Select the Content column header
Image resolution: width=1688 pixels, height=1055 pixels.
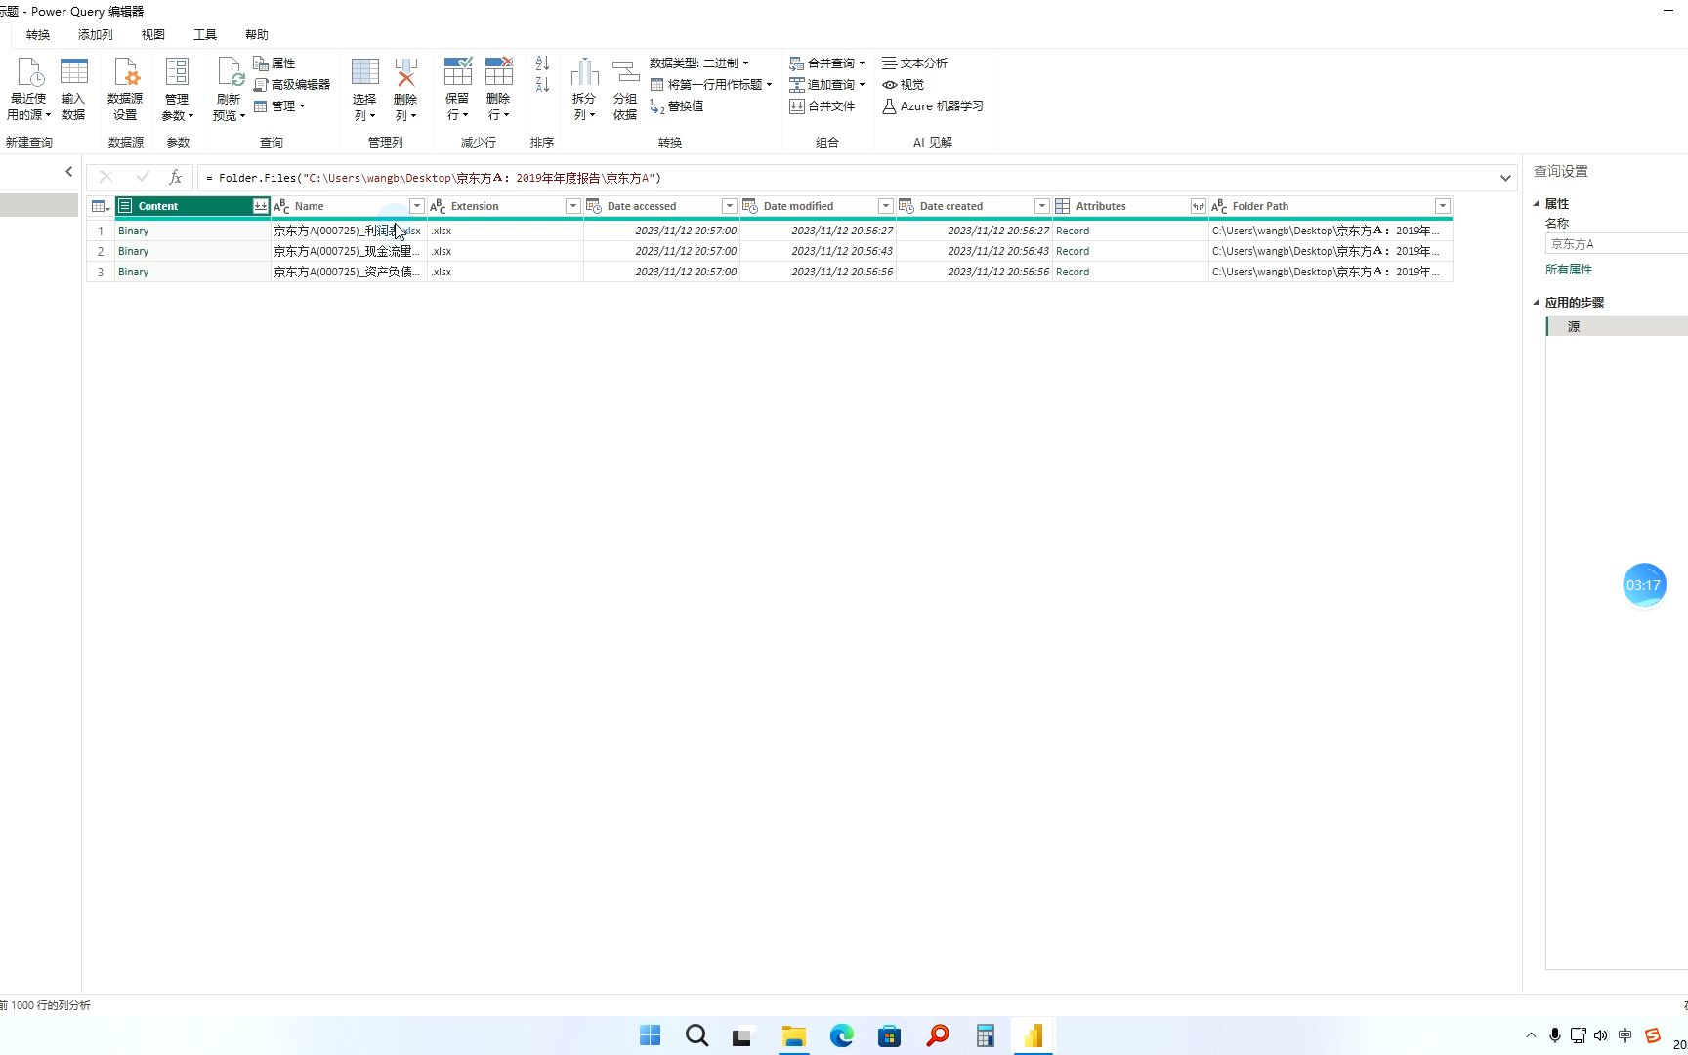(x=192, y=206)
